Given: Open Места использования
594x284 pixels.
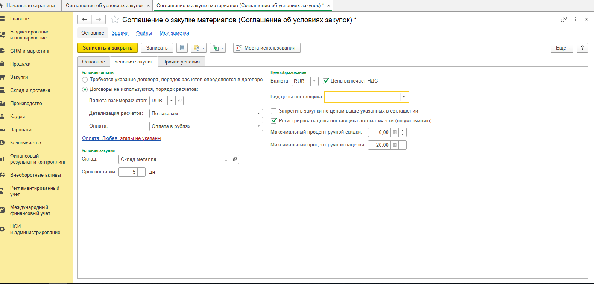Looking at the screenshot, I should click(267, 48).
